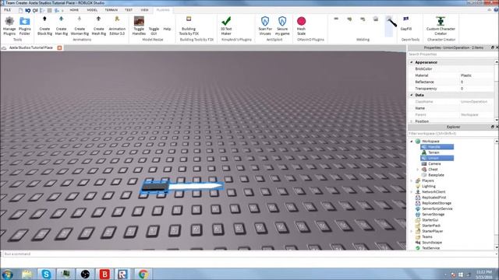499x280 pixels.
Task: Click Create Mesh Rig
Action: click(99, 26)
